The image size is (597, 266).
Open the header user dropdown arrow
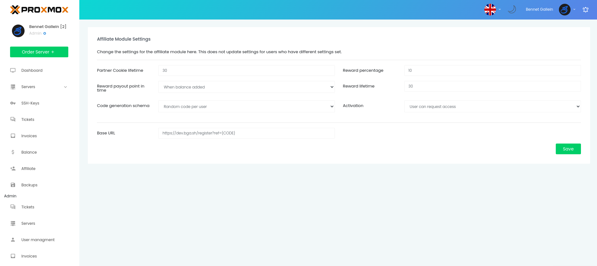[574, 9]
